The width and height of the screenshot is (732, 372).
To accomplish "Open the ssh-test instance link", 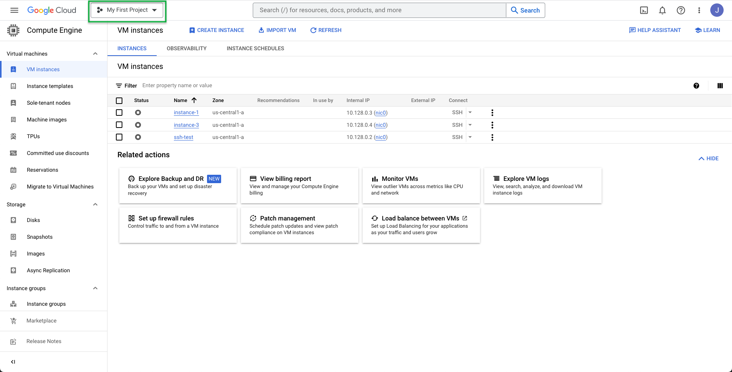I will (183, 137).
